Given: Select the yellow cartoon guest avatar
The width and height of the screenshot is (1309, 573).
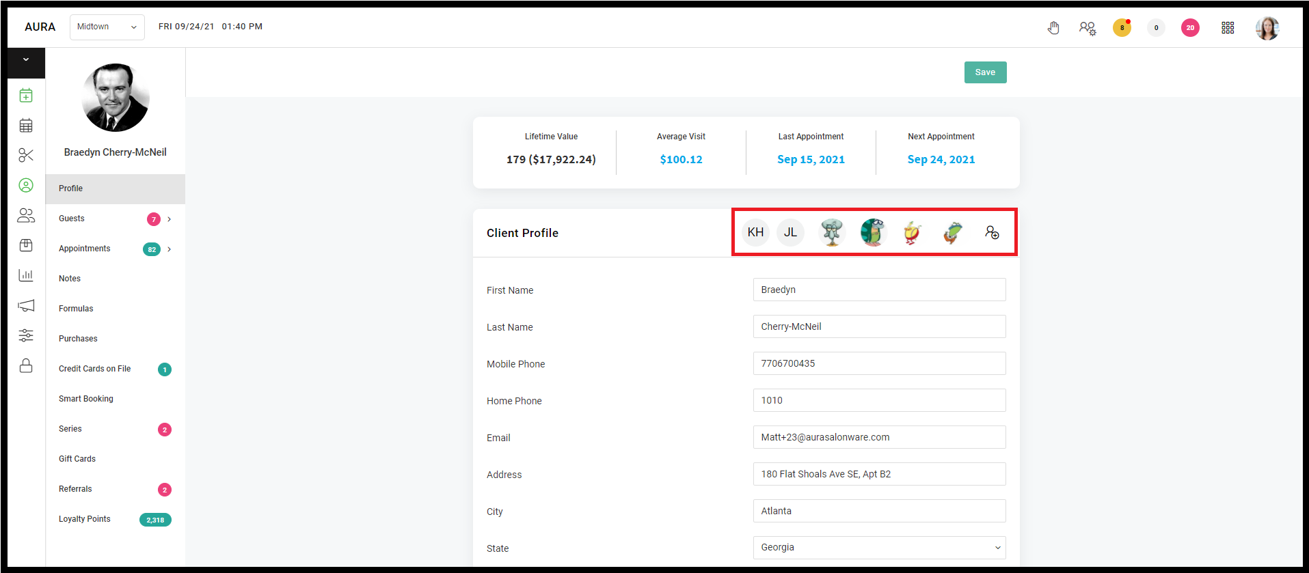Looking at the screenshot, I should click(x=912, y=232).
